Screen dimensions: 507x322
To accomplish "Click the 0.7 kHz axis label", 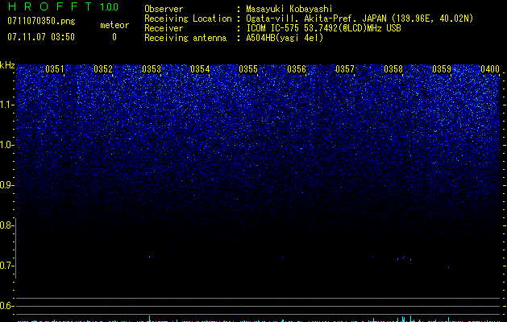I will point(6,266).
